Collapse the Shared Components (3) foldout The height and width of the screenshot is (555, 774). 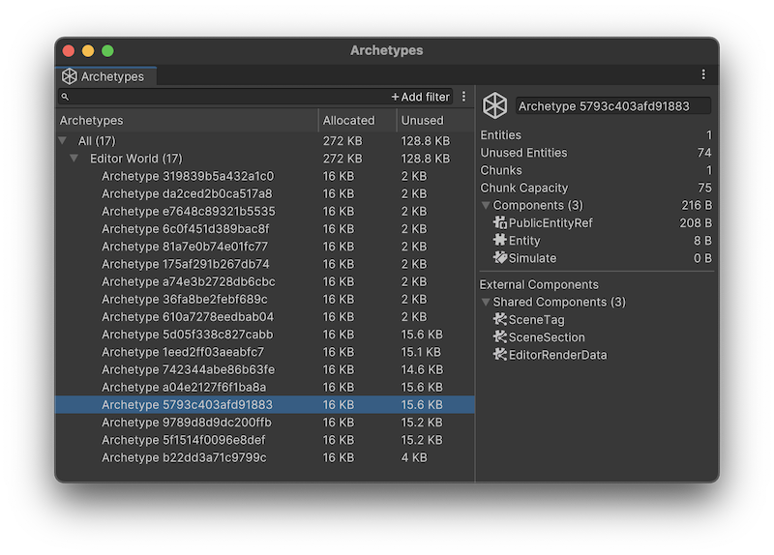coord(486,303)
